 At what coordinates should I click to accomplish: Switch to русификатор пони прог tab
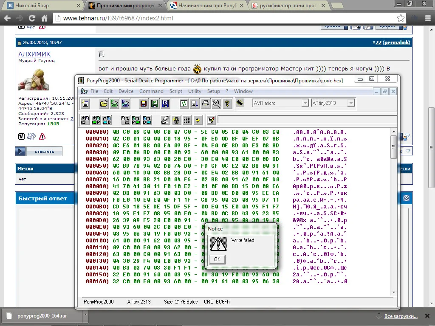pyautogui.click(x=288, y=5)
